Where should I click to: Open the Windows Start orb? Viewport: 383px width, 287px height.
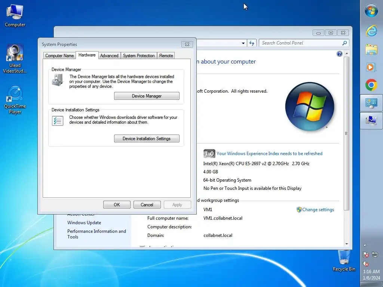(x=371, y=11)
